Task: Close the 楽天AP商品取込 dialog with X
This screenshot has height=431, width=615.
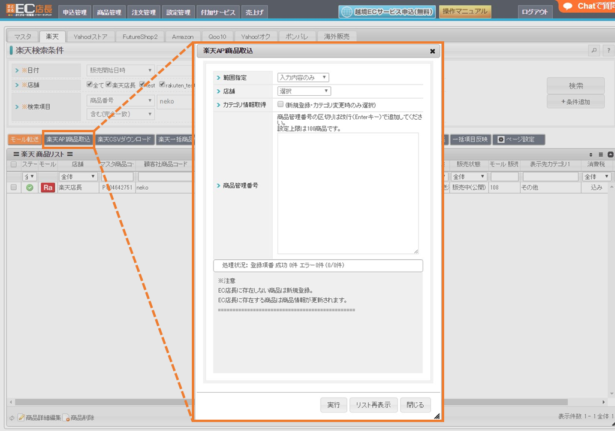Action: [x=432, y=51]
